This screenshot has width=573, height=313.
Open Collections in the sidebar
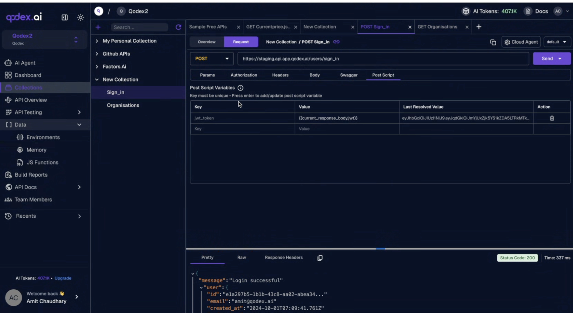(x=45, y=87)
